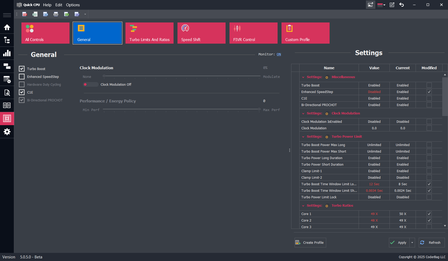This screenshot has height=261, width=448.
Task: Collapse the Turbo Power Limit settings group
Action: click(x=303, y=137)
